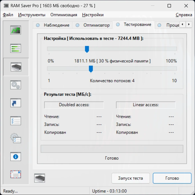Screen dimensions: 195x195
Task: Switch to the Оптимизатор tab
Action: (x=93, y=25)
